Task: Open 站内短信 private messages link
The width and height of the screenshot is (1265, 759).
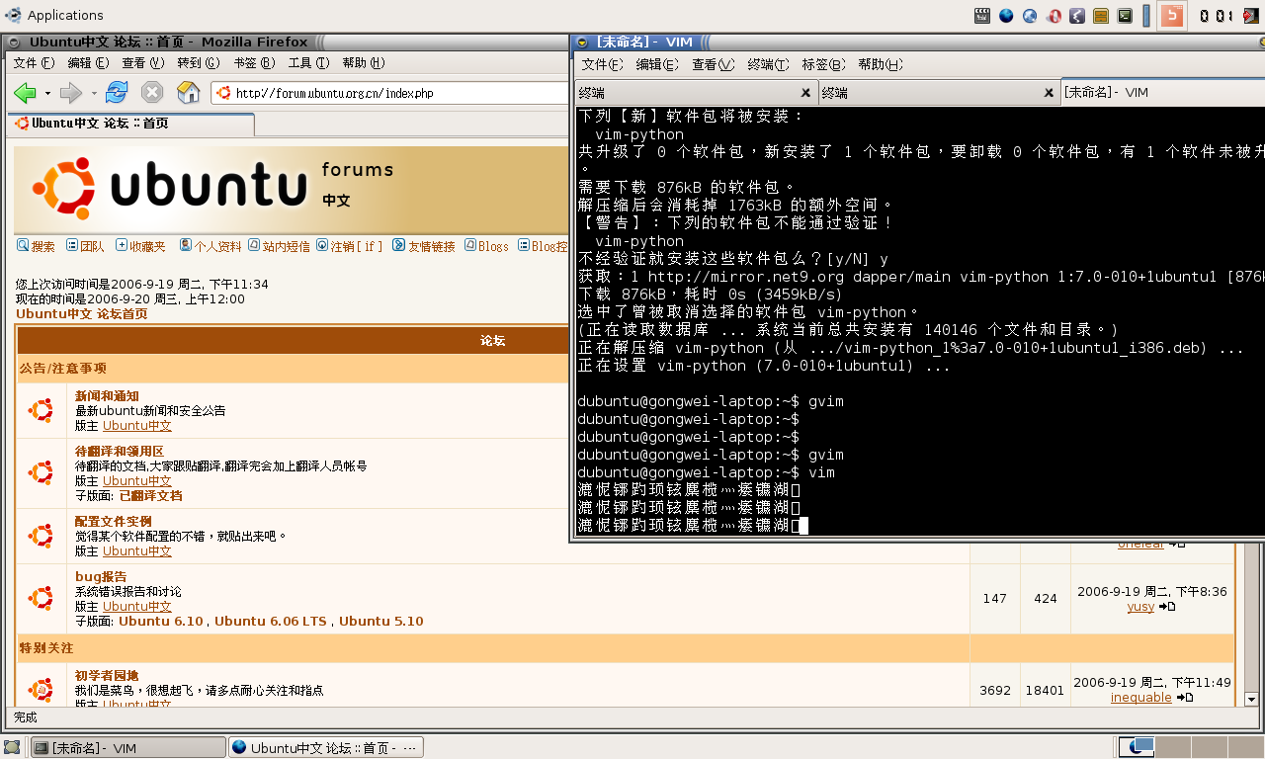Action: point(286,246)
